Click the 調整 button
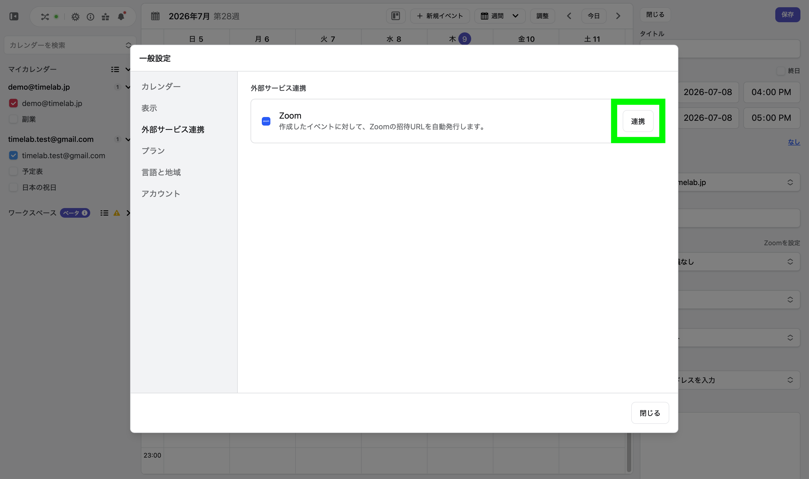This screenshot has width=809, height=479. [x=542, y=16]
